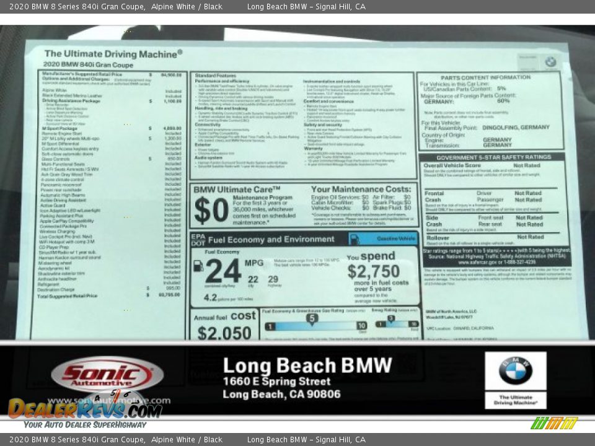595x446 pixels.
Task: Click the DealerRevs.com logo
Action: tap(85, 409)
